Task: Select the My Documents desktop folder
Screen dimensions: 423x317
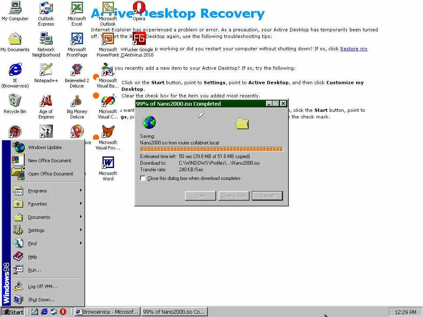Action: point(15,42)
